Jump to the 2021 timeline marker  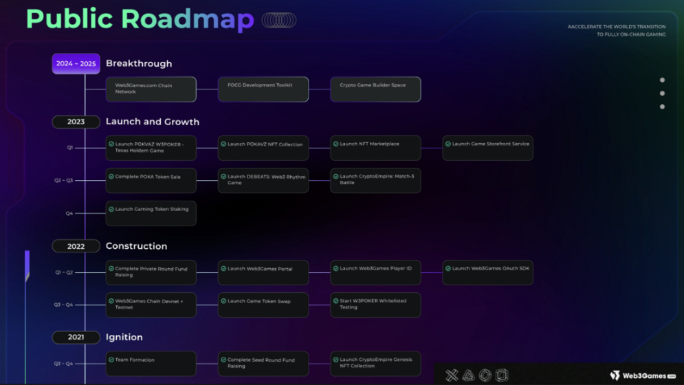pos(76,338)
